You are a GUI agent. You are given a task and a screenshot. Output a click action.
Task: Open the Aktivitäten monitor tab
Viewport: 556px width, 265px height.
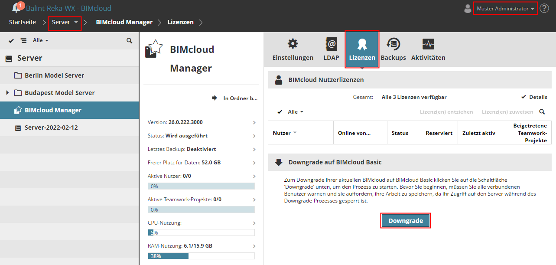click(428, 49)
